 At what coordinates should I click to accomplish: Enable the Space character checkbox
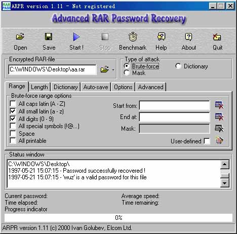[x=13, y=133]
